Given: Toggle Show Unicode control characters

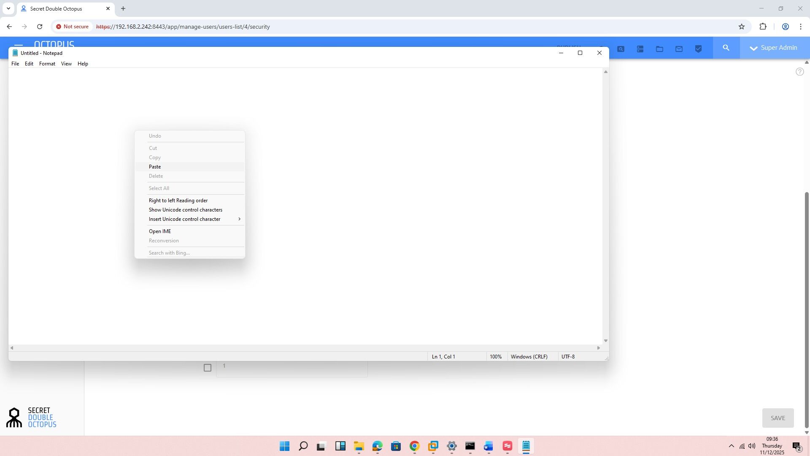Looking at the screenshot, I should click(x=185, y=210).
